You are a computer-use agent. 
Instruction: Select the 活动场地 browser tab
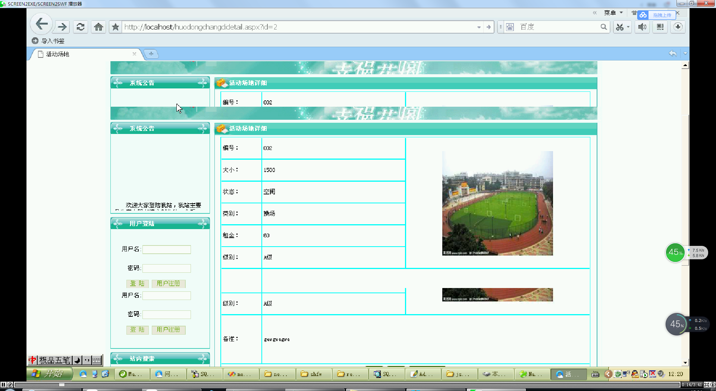tap(86, 54)
